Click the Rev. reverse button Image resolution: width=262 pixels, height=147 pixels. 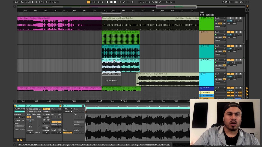pos(39,114)
